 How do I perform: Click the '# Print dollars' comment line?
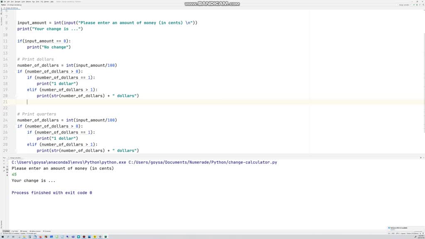pos(36,59)
